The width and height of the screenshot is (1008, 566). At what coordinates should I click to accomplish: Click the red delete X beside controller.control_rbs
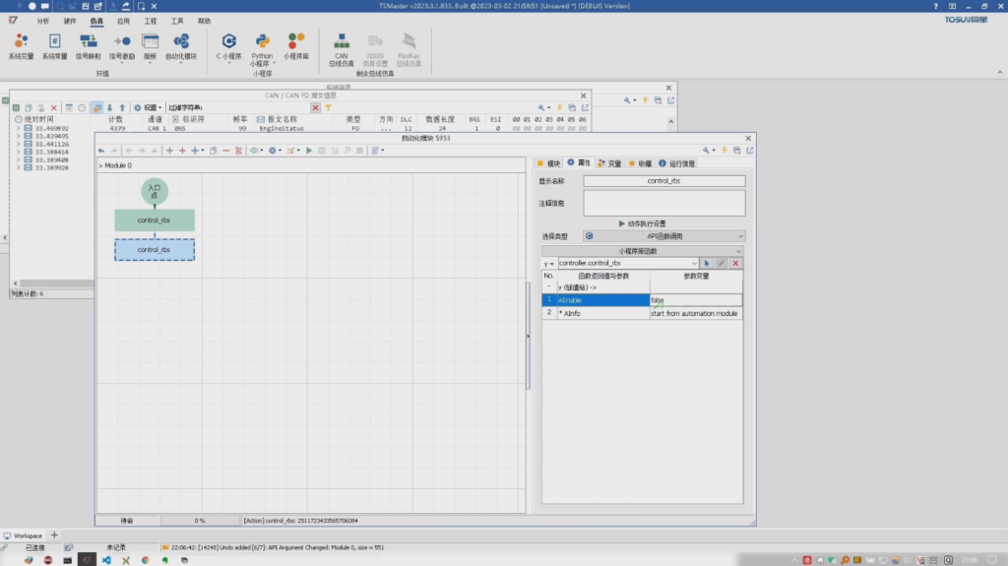click(x=735, y=264)
